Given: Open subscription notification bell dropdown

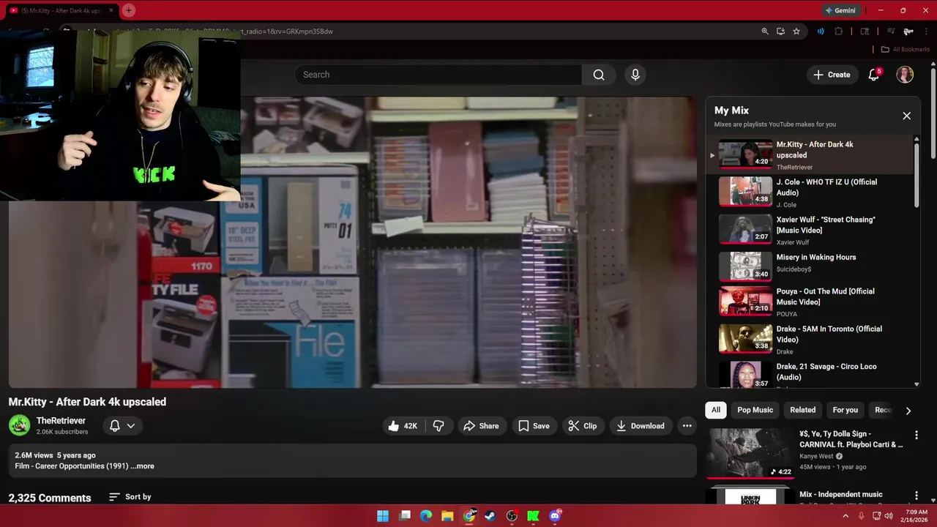Looking at the screenshot, I should [x=122, y=425].
